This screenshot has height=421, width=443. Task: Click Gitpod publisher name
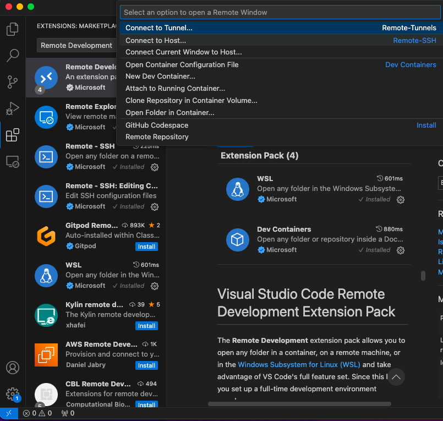click(85, 246)
